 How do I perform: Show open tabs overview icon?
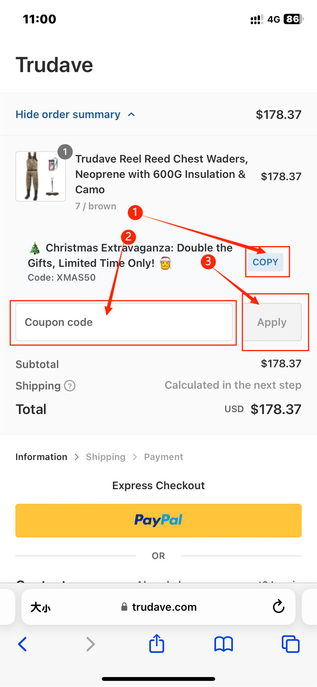291,644
